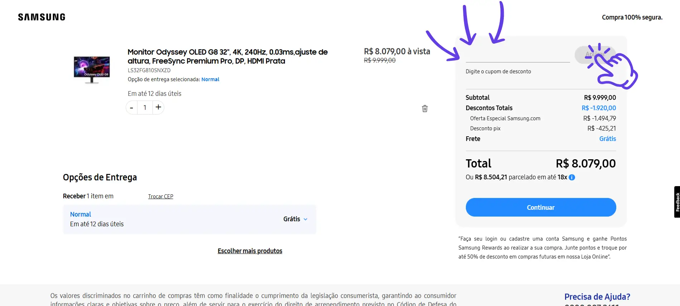Click the Frete Grátis value
This screenshot has height=306, width=680.
(x=608, y=139)
